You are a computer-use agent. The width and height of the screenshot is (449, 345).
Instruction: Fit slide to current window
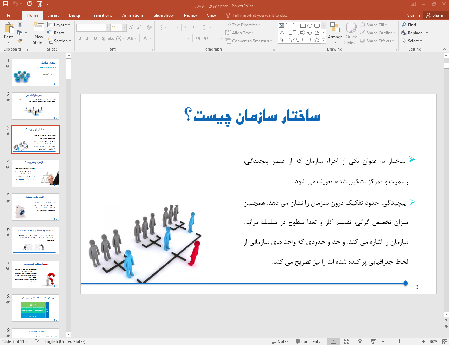444,341
